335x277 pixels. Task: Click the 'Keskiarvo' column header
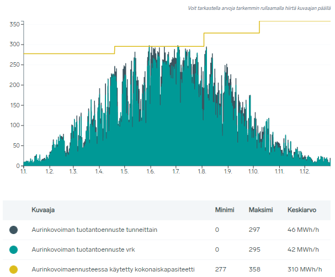[x=302, y=210]
